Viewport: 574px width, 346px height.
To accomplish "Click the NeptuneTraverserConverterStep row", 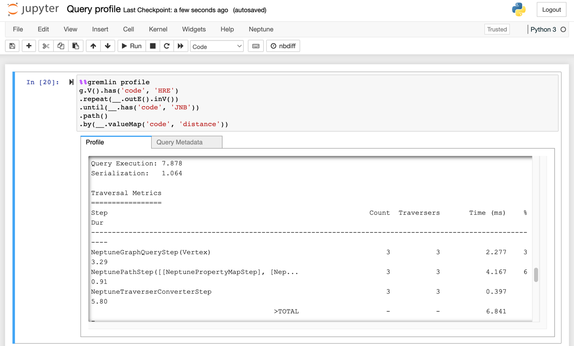I will point(151,292).
